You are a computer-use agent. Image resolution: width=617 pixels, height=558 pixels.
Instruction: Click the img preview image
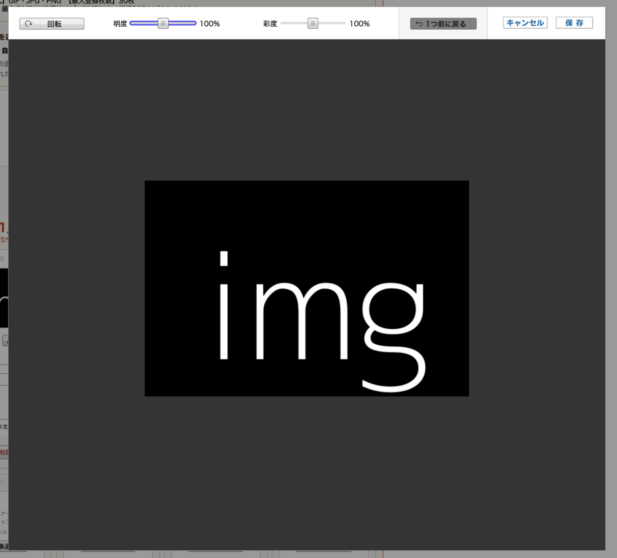click(x=307, y=288)
